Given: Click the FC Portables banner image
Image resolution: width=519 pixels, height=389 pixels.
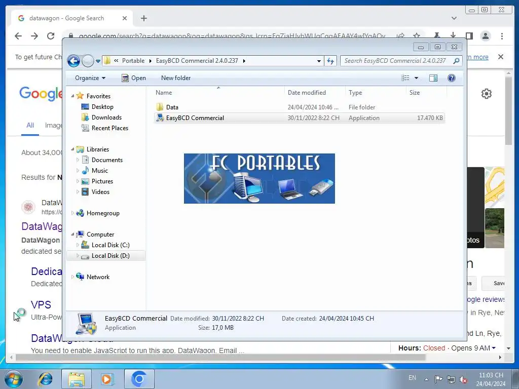Looking at the screenshot, I should point(259,179).
